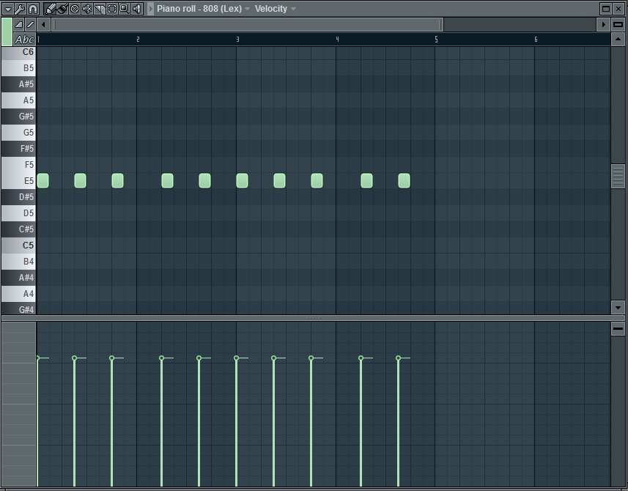Click bar 6 in the timeline ruler
Viewport: 628px width, 491px height.
tap(536, 40)
